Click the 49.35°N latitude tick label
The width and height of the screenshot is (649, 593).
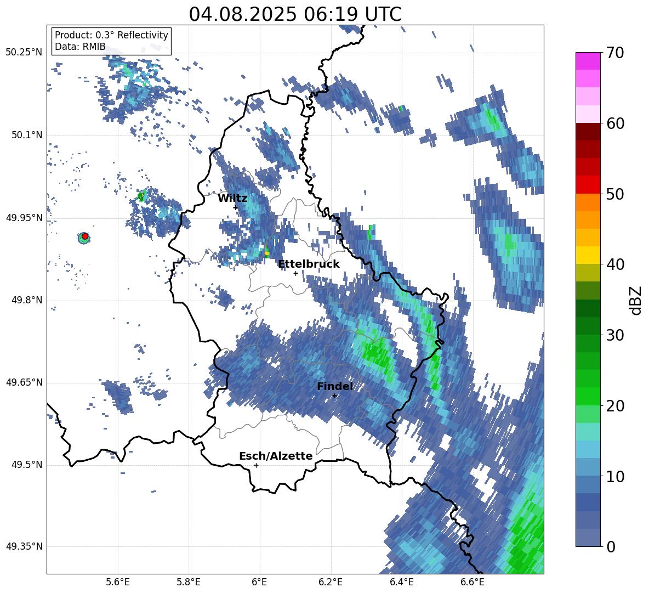point(24,546)
